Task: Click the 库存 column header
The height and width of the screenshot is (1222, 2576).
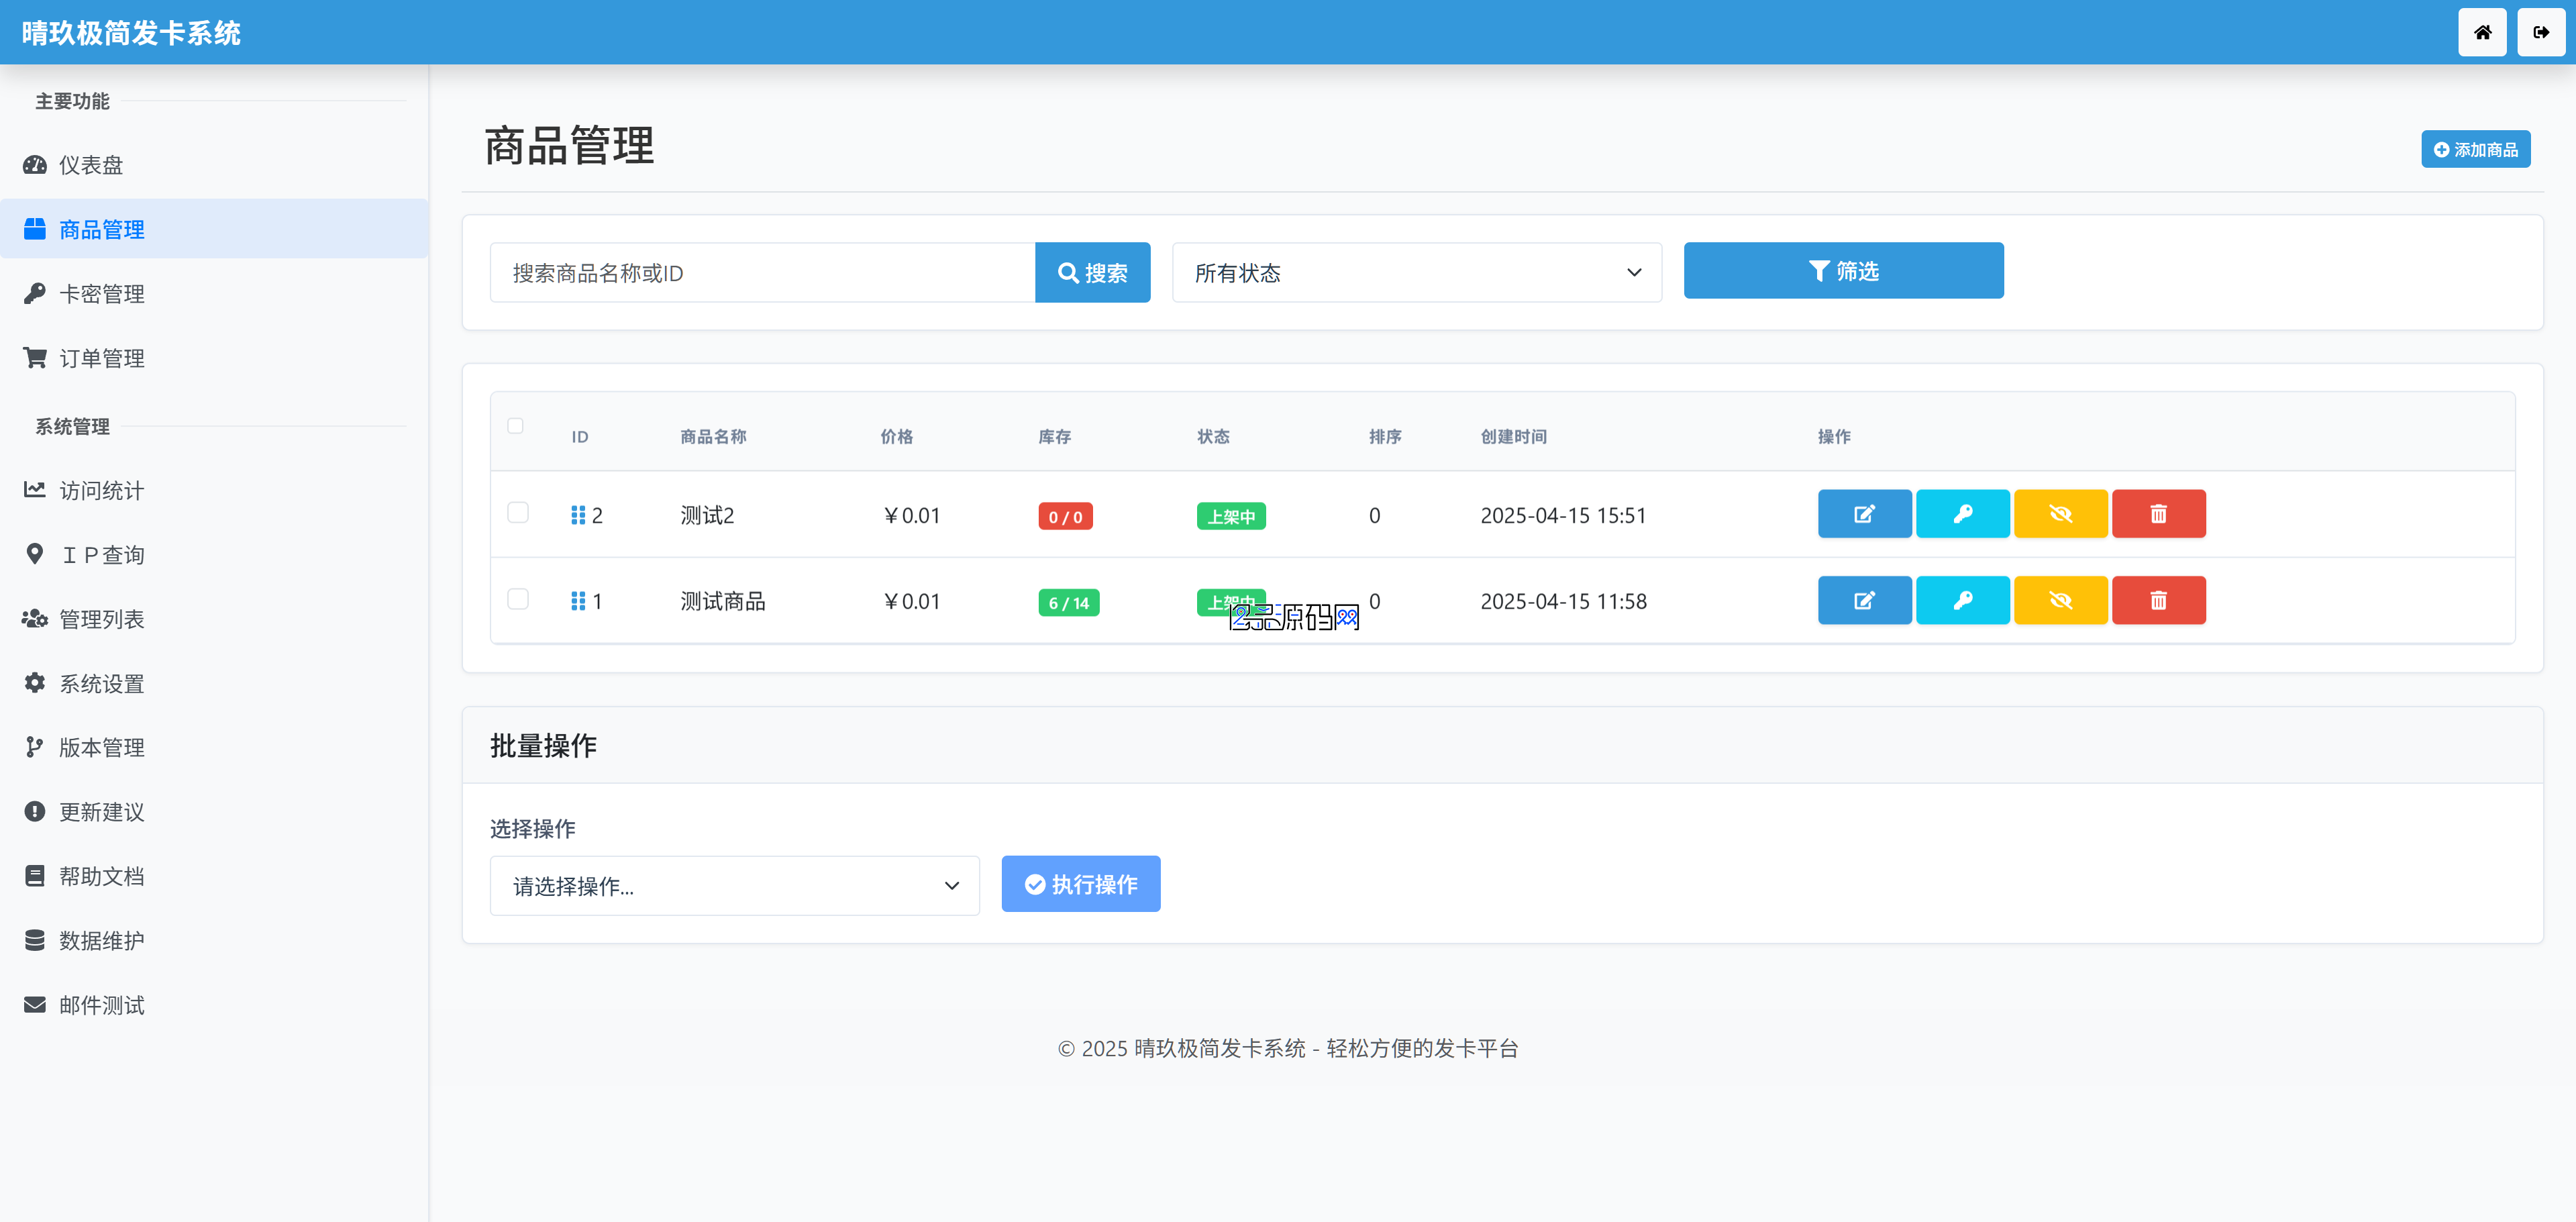Action: point(1054,437)
